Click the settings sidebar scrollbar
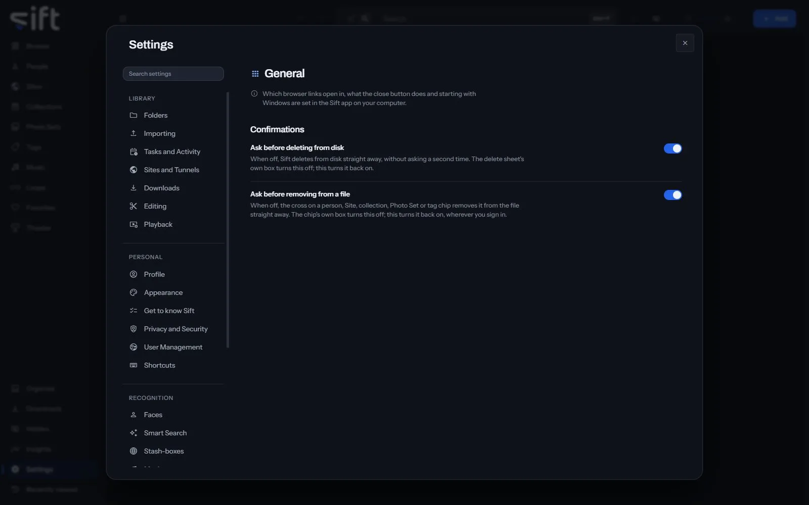809x505 pixels. click(x=228, y=220)
